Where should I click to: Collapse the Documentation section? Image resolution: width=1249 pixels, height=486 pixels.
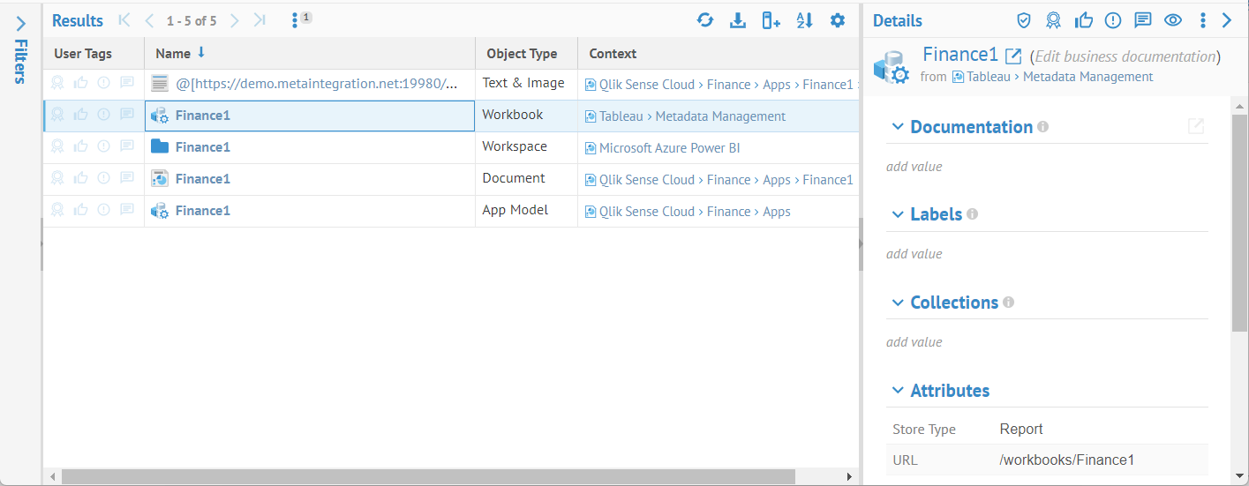898,127
